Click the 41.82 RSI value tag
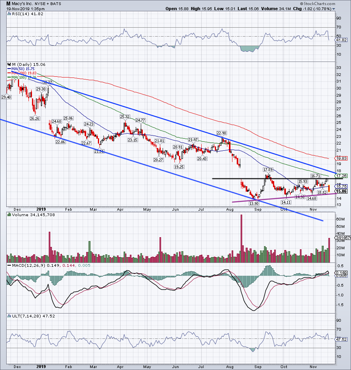 (x=341, y=40)
